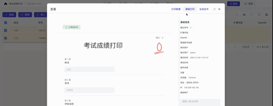The image size is (273, 106).
Task: Click the 添加 (add) button in the background list
Action: 9,15
